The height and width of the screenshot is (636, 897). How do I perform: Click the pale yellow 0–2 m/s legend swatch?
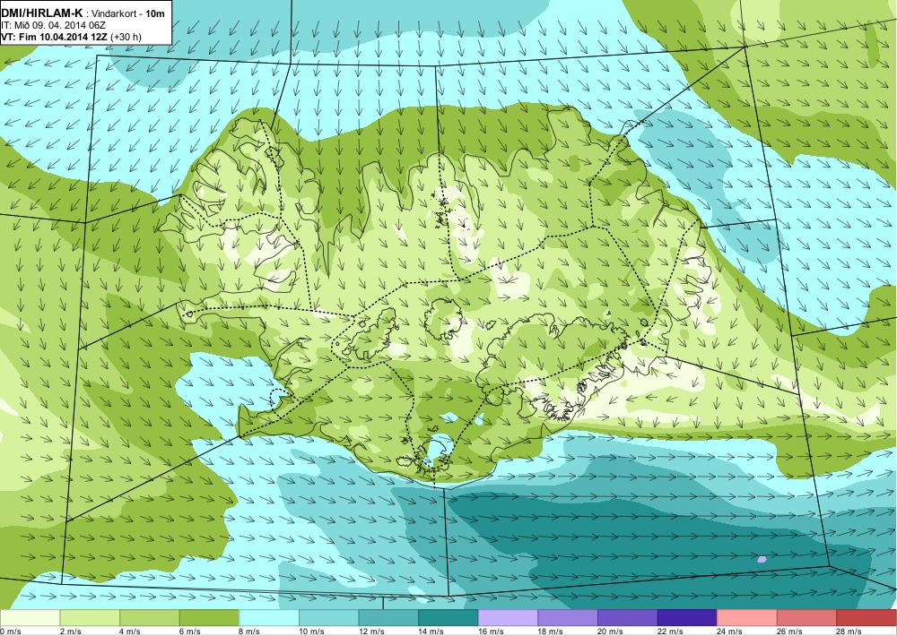pyautogui.click(x=30, y=618)
